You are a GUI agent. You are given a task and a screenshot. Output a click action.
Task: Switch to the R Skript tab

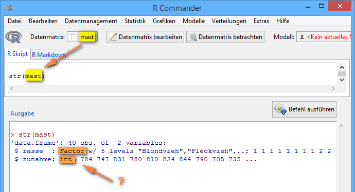tap(17, 54)
